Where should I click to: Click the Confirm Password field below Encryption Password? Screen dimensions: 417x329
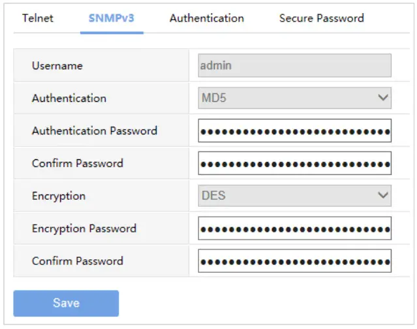click(294, 261)
